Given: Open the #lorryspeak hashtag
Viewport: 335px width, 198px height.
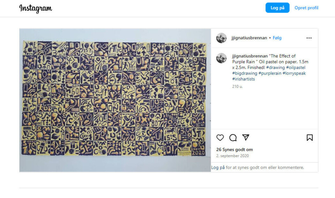Looking at the screenshot, I should 294,73.
